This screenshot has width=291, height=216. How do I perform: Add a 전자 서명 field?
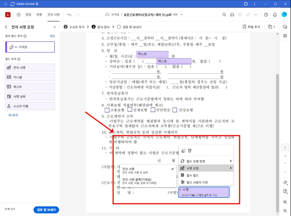coord(30,68)
